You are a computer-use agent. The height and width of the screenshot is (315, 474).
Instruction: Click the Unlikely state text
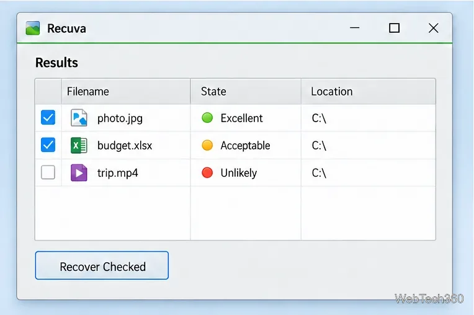(239, 173)
